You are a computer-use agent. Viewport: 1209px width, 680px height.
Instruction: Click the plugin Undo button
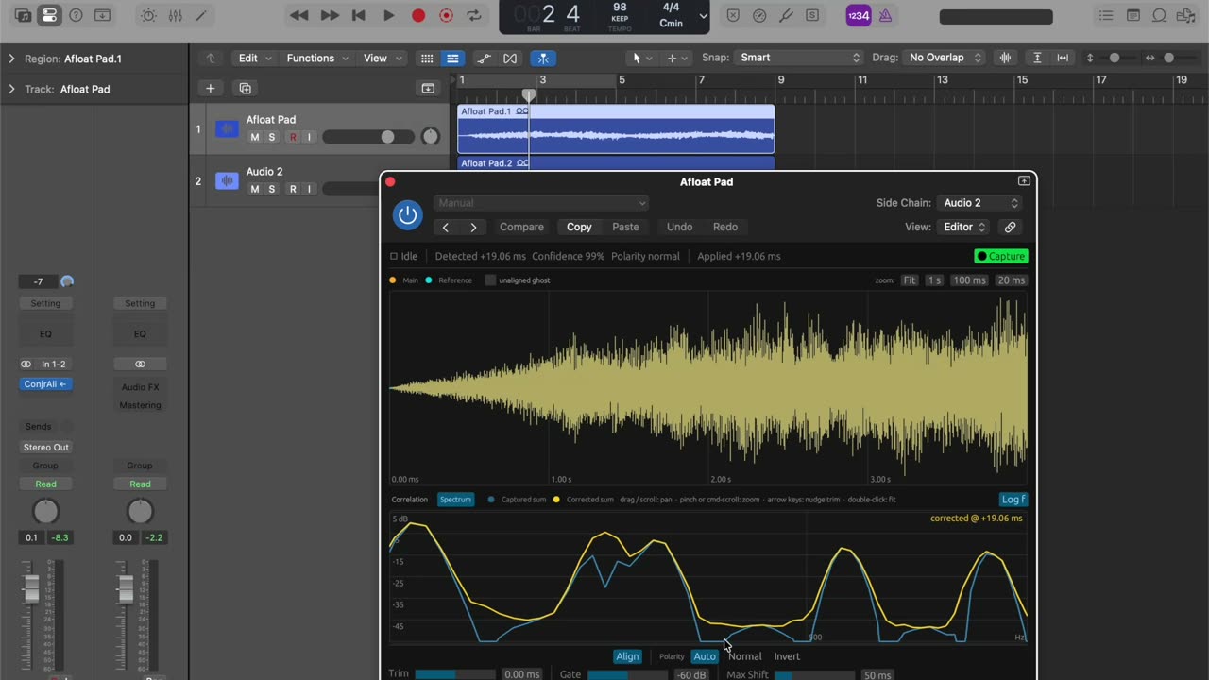(x=679, y=227)
